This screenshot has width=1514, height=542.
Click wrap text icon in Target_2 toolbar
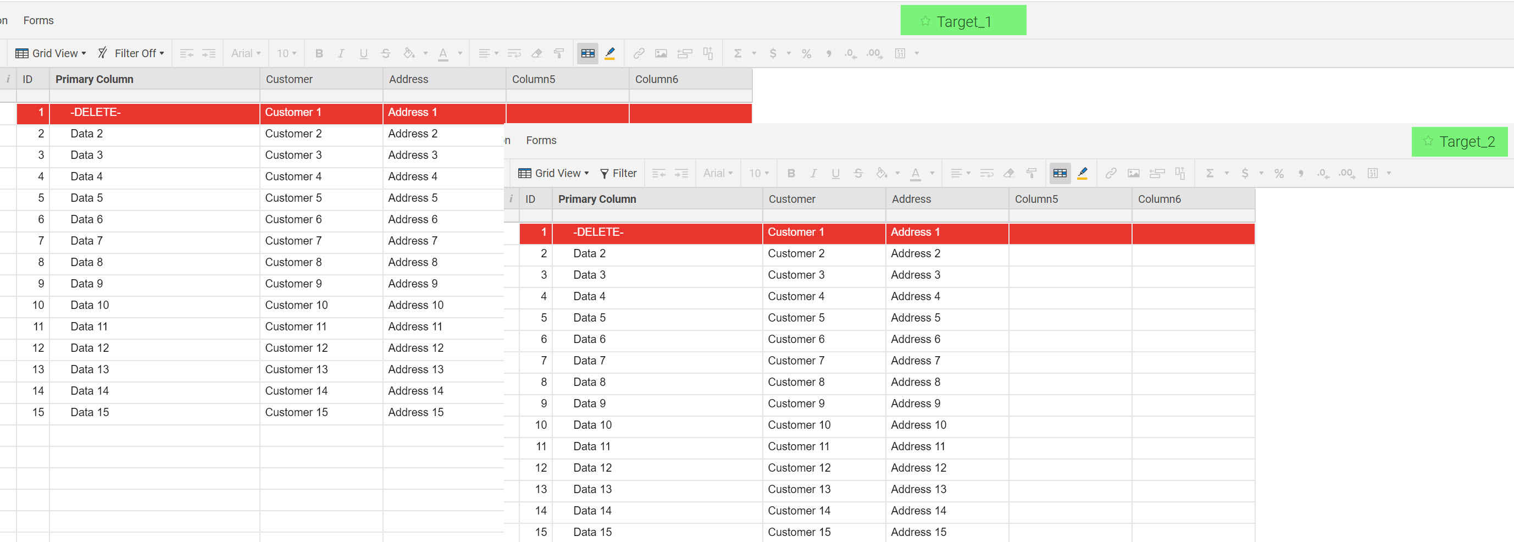click(987, 173)
